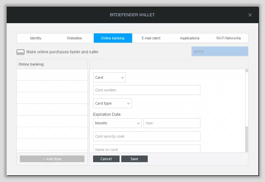This screenshot has height=182, width=265.
Task: Switch to the Wi-Fi Networks tab
Action: (229, 38)
